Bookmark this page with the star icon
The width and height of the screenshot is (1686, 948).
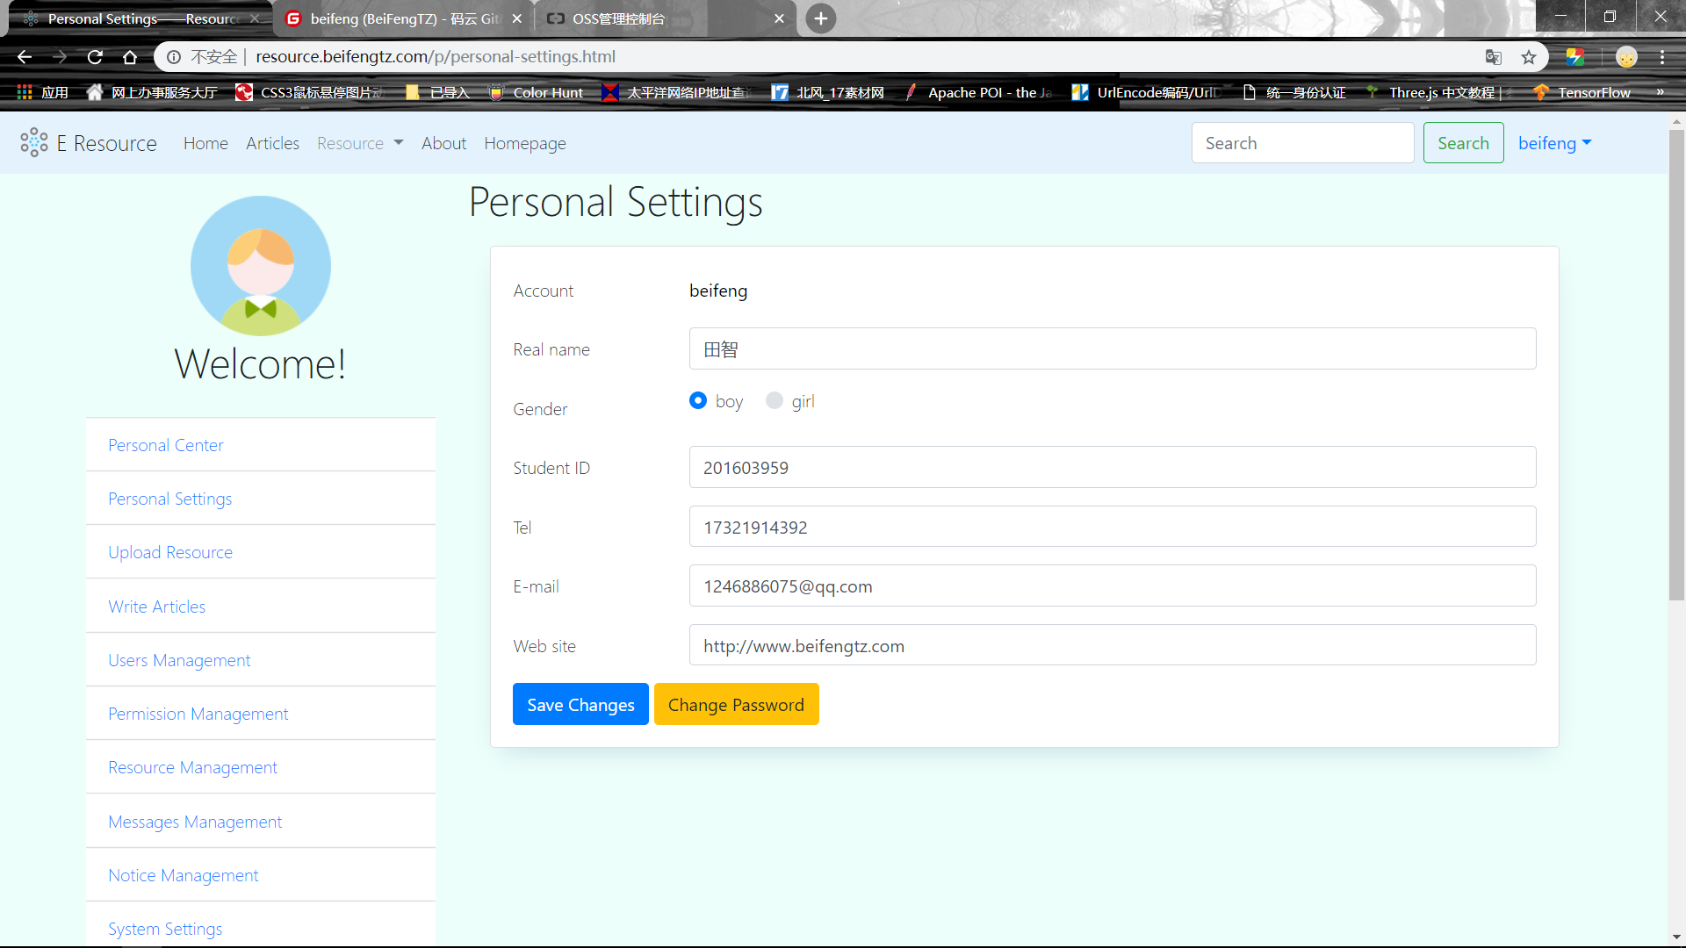click(1529, 56)
